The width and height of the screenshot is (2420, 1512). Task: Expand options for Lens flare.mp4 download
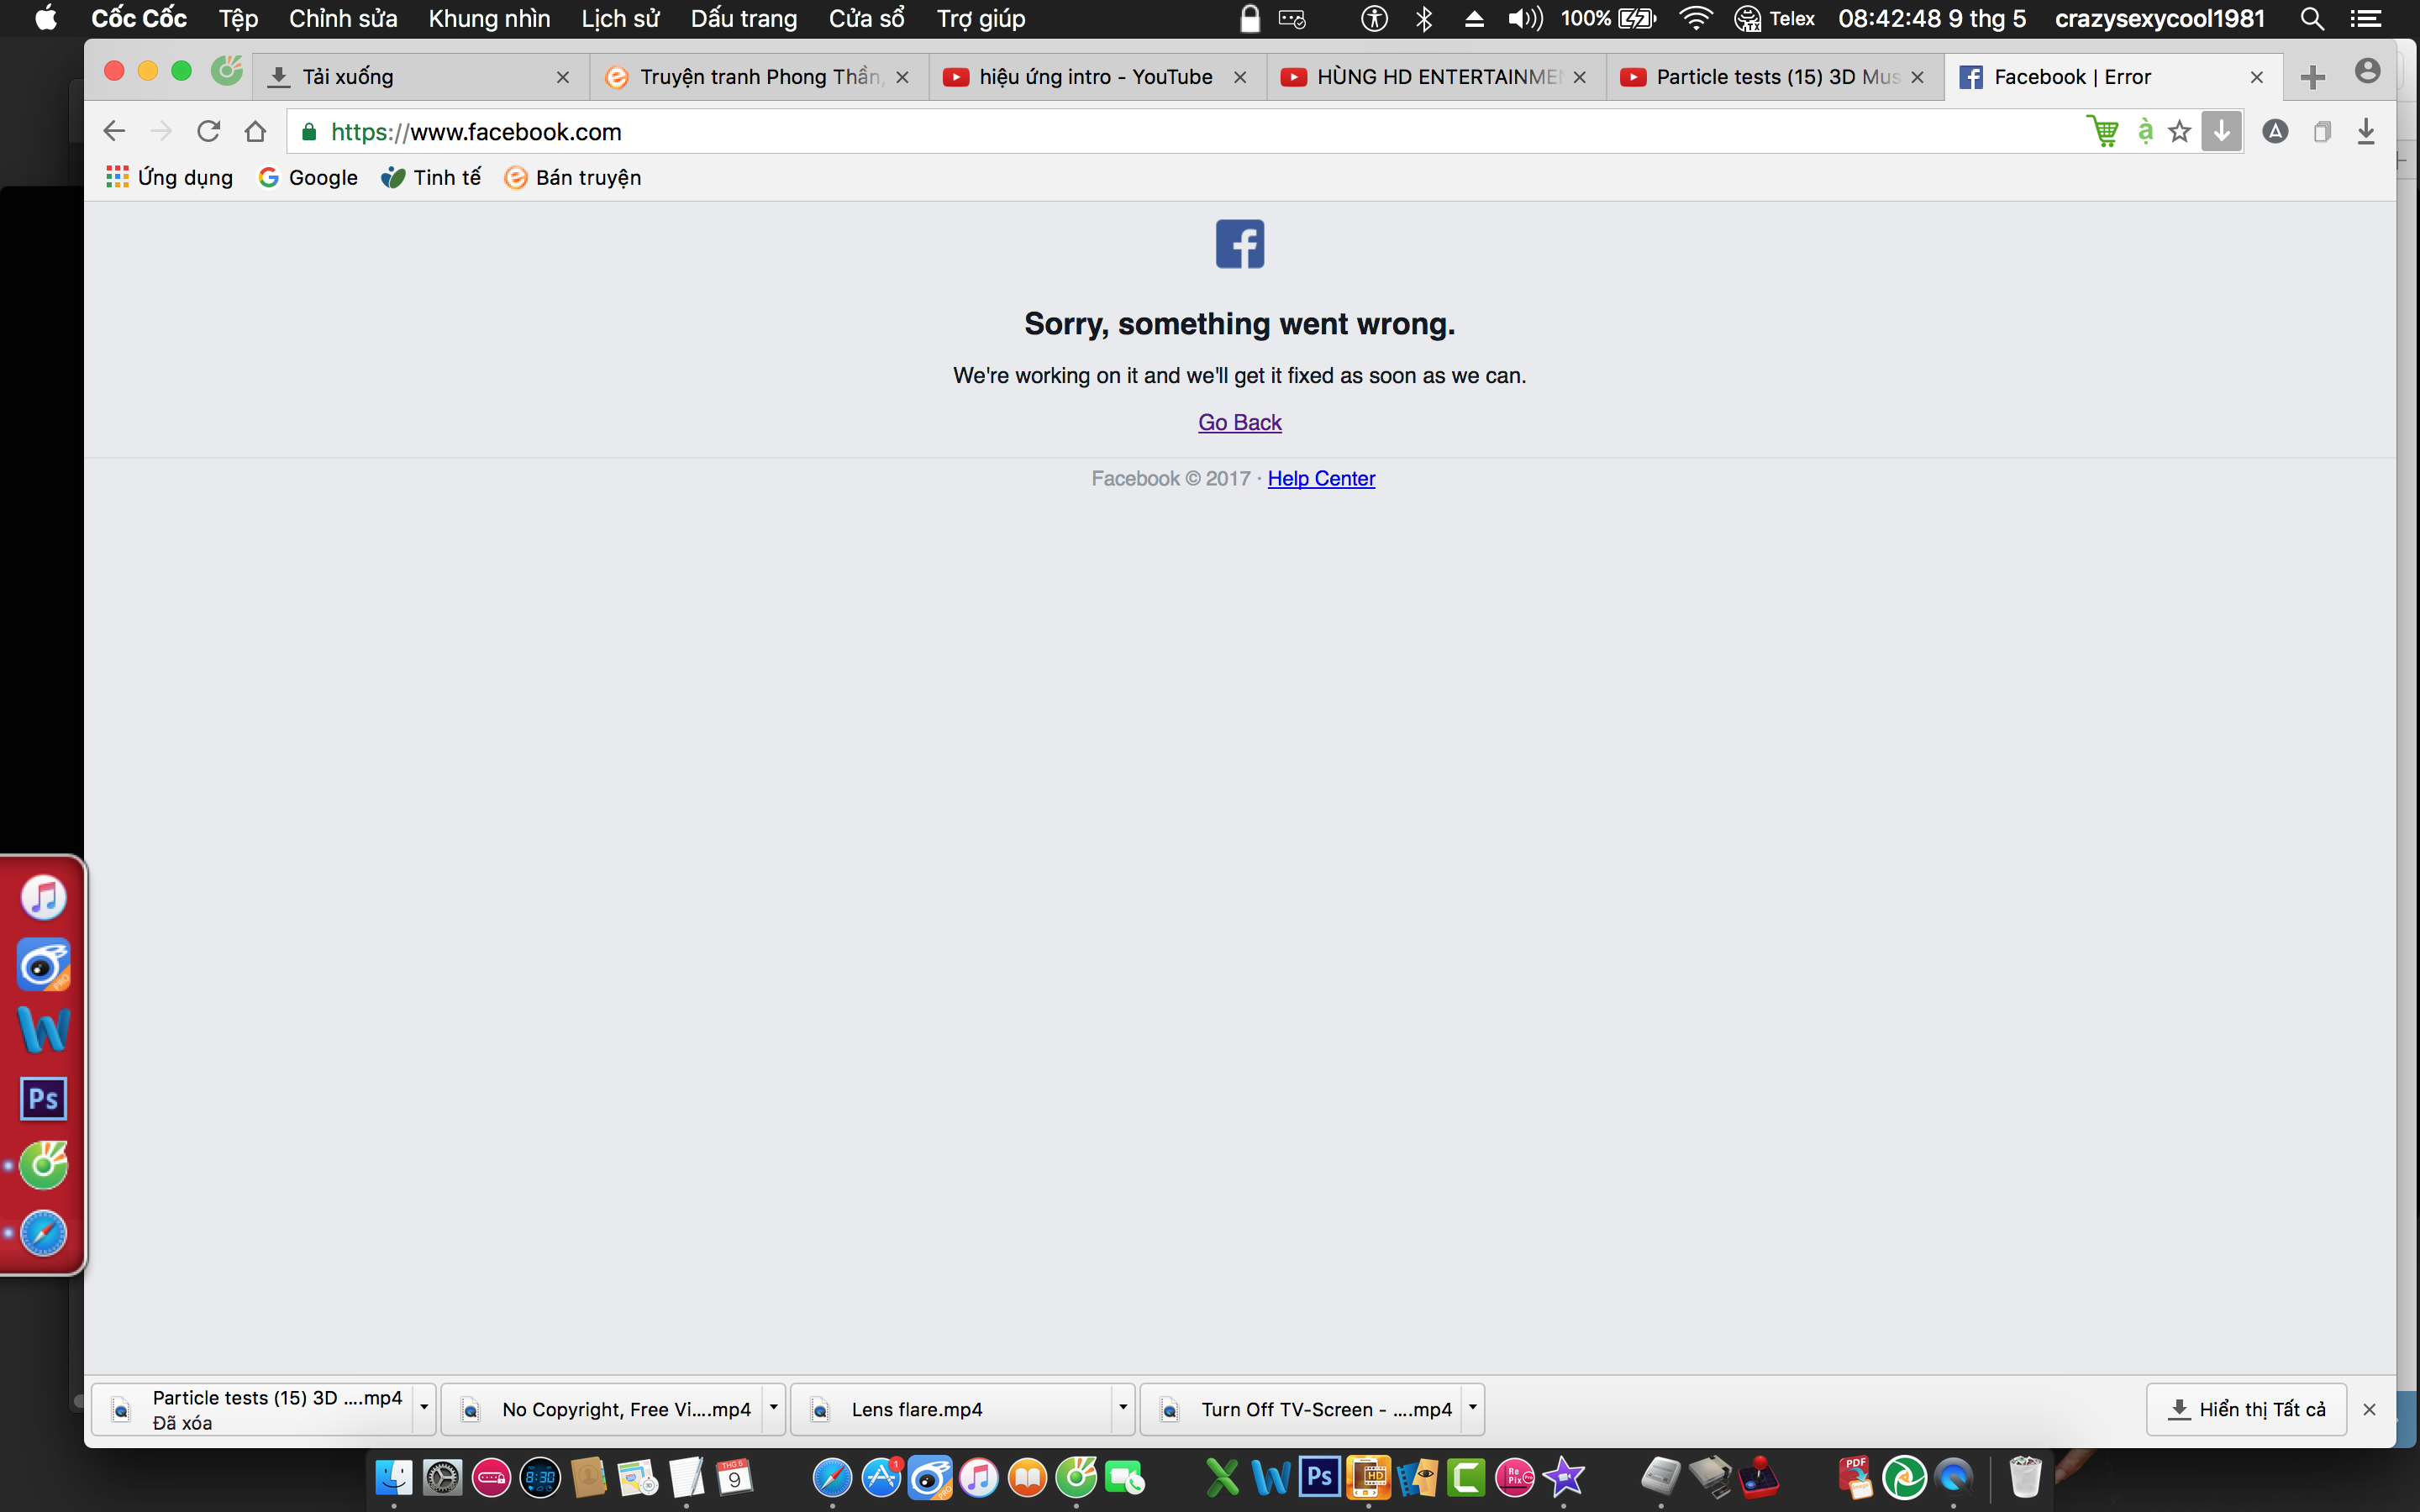[1123, 1408]
